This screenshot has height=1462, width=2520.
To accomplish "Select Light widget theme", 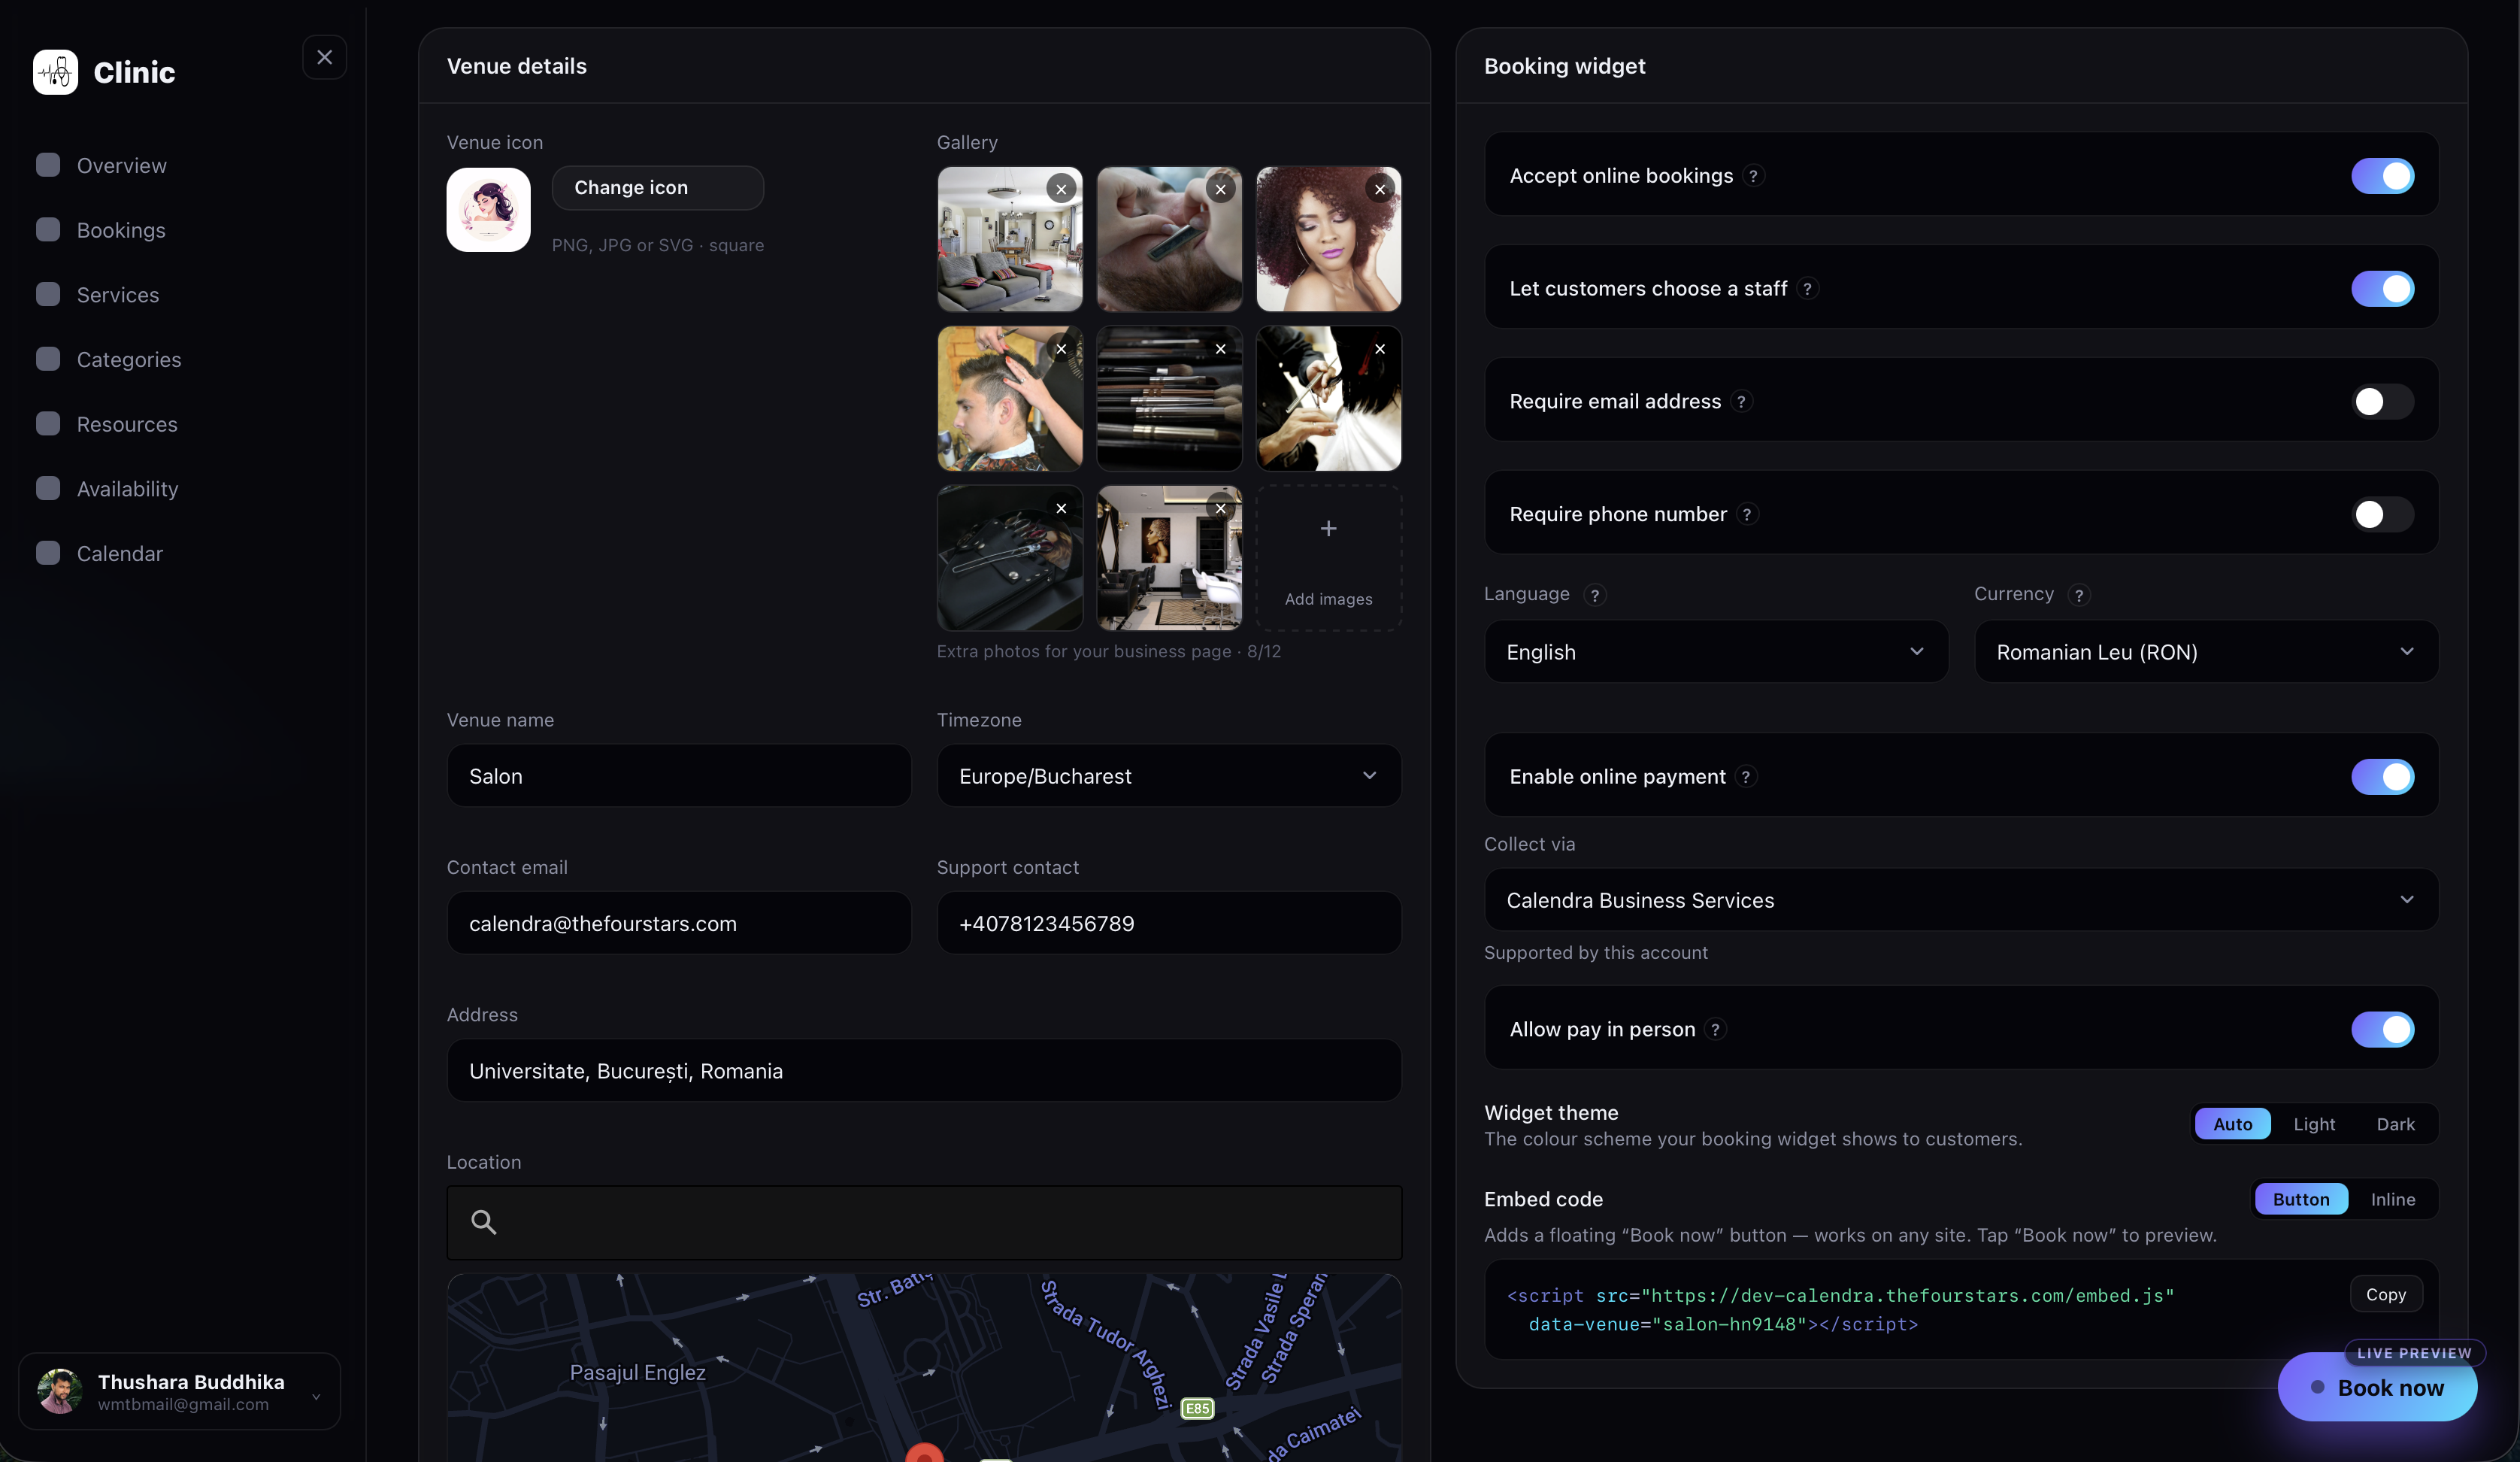I will (x=2314, y=1124).
